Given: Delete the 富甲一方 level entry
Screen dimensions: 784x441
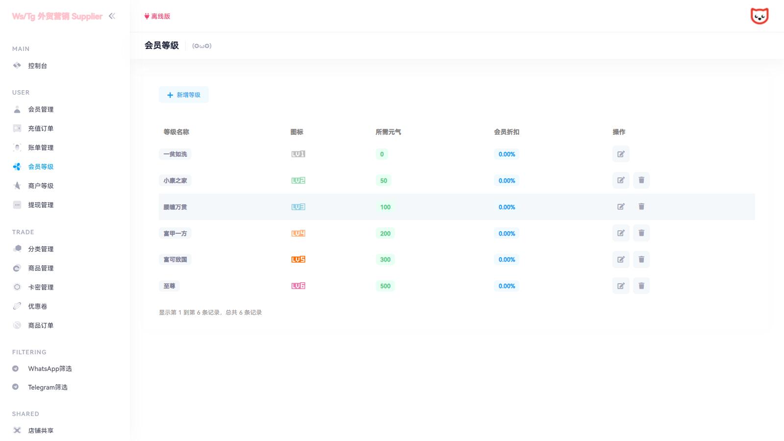Looking at the screenshot, I should click(641, 233).
